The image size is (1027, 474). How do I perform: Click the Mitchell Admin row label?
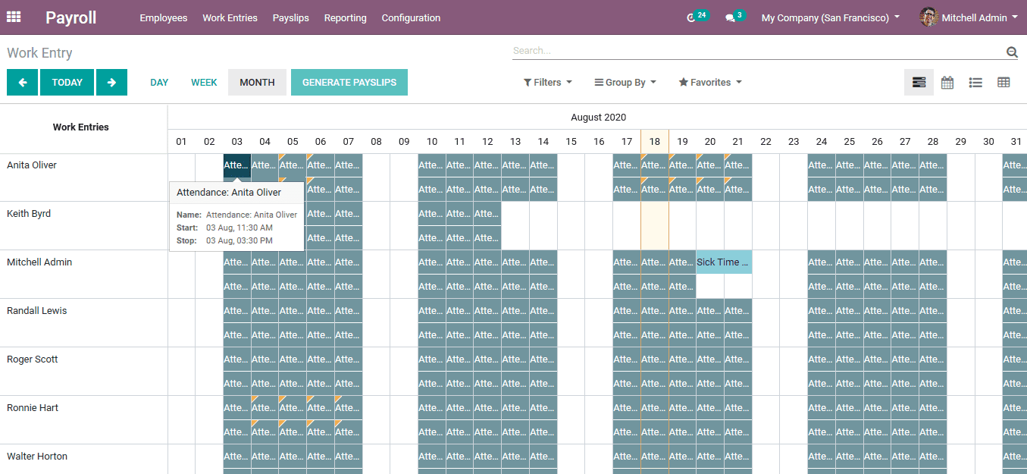(x=39, y=262)
